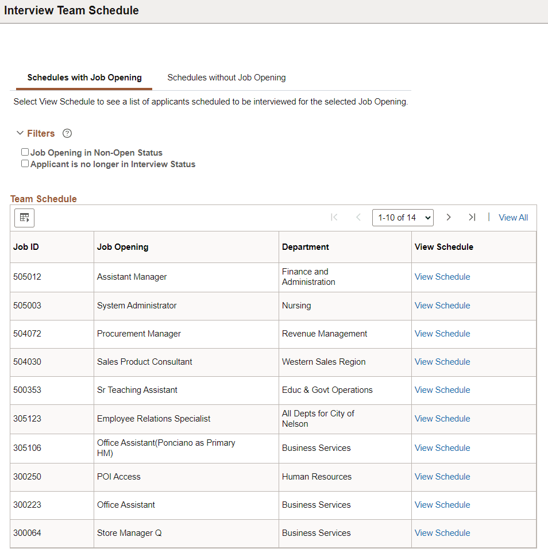Click Educ & Govt Operations cell

(345, 391)
